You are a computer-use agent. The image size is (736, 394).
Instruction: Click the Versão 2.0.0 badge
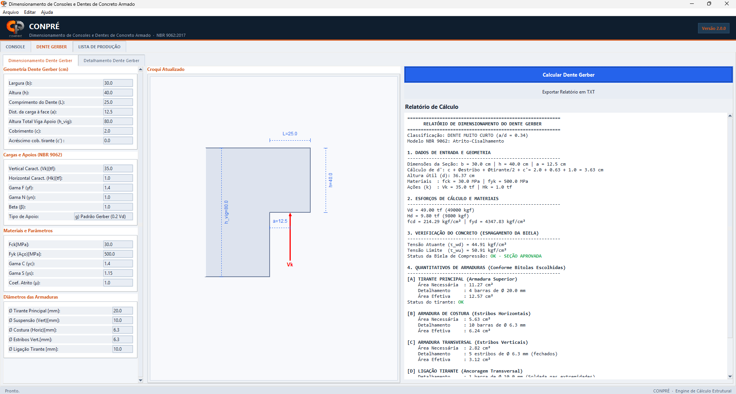714,28
